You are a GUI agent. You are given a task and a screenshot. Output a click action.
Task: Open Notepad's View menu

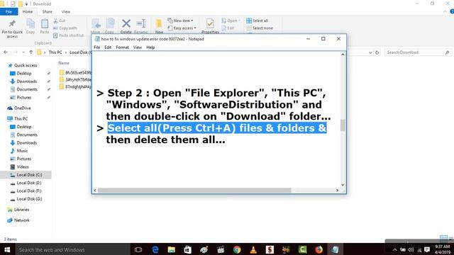[138, 47]
